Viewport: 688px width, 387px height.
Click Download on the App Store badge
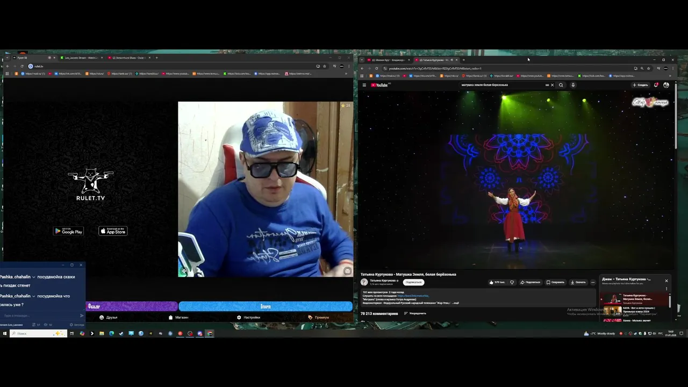[x=113, y=231]
